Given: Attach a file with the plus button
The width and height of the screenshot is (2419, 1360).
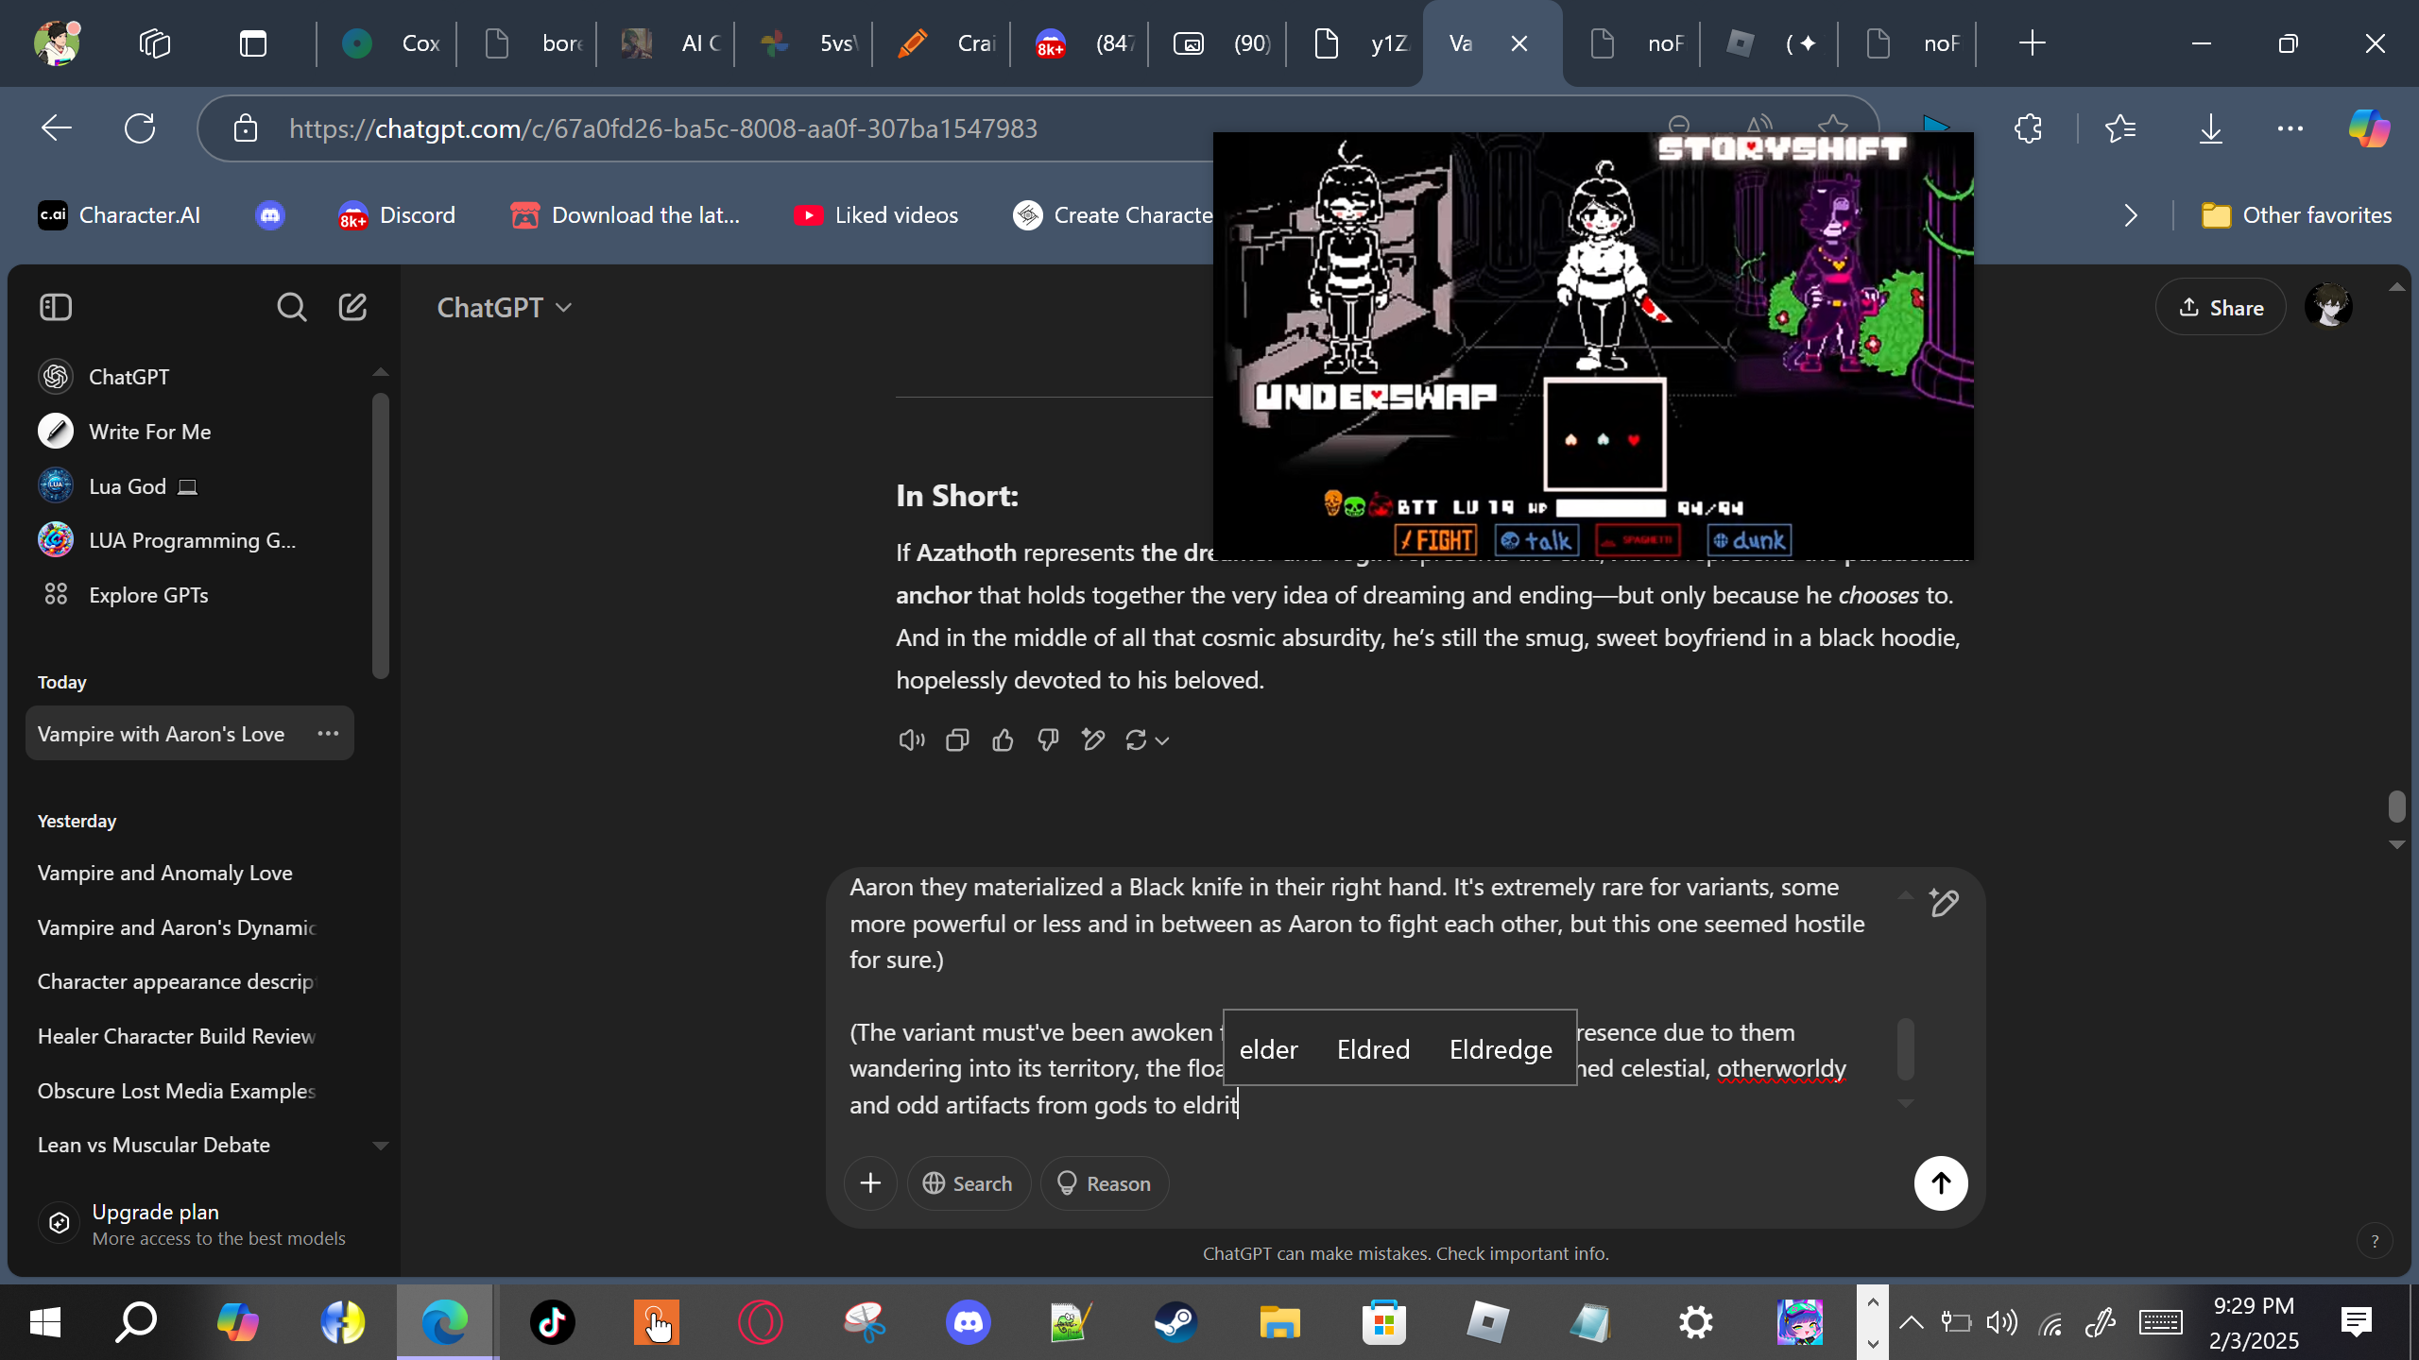Looking at the screenshot, I should coord(870,1183).
